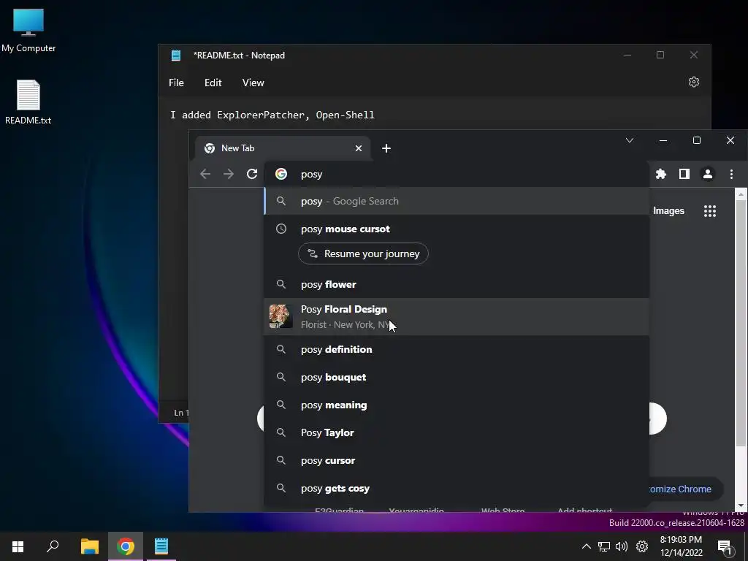
Task: Toggle Chrome's side panel
Action: pyautogui.click(x=684, y=174)
